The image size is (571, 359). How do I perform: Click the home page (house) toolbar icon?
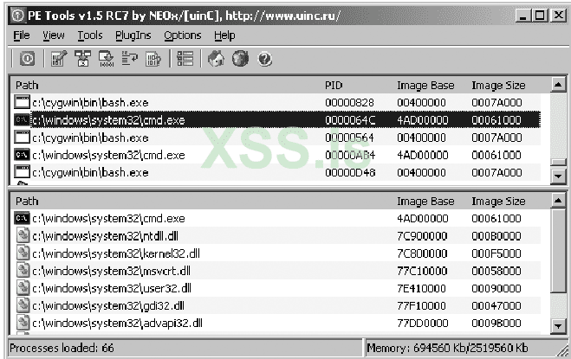pyautogui.click(x=217, y=59)
